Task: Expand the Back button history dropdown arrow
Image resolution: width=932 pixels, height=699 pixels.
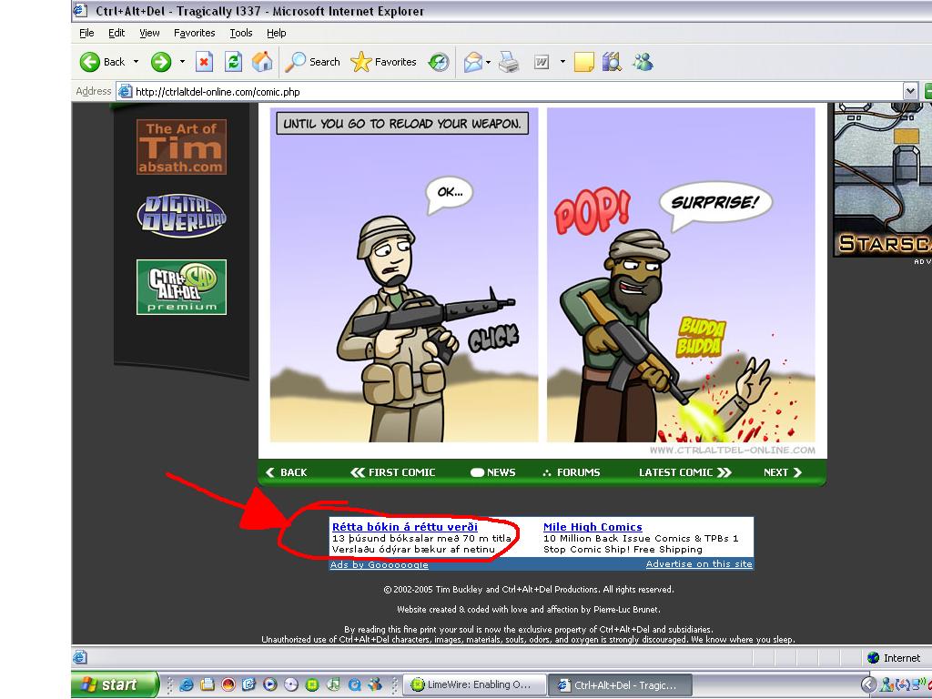Action: pos(136,61)
